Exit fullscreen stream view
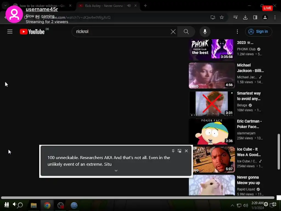The width and height of the screenshot is (281, 211). point(274,204)
